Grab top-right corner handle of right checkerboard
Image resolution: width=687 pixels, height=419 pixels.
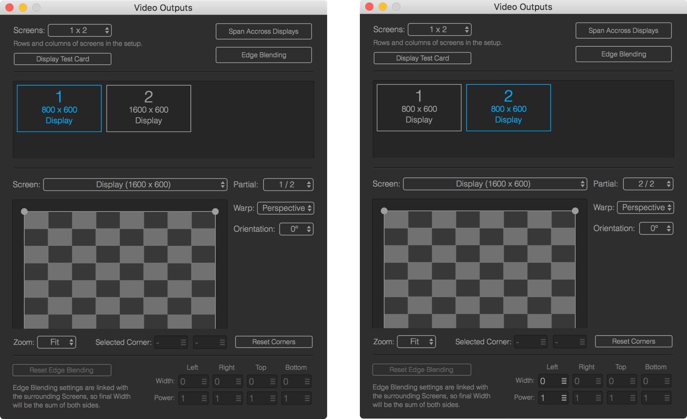tap(575, 211)
